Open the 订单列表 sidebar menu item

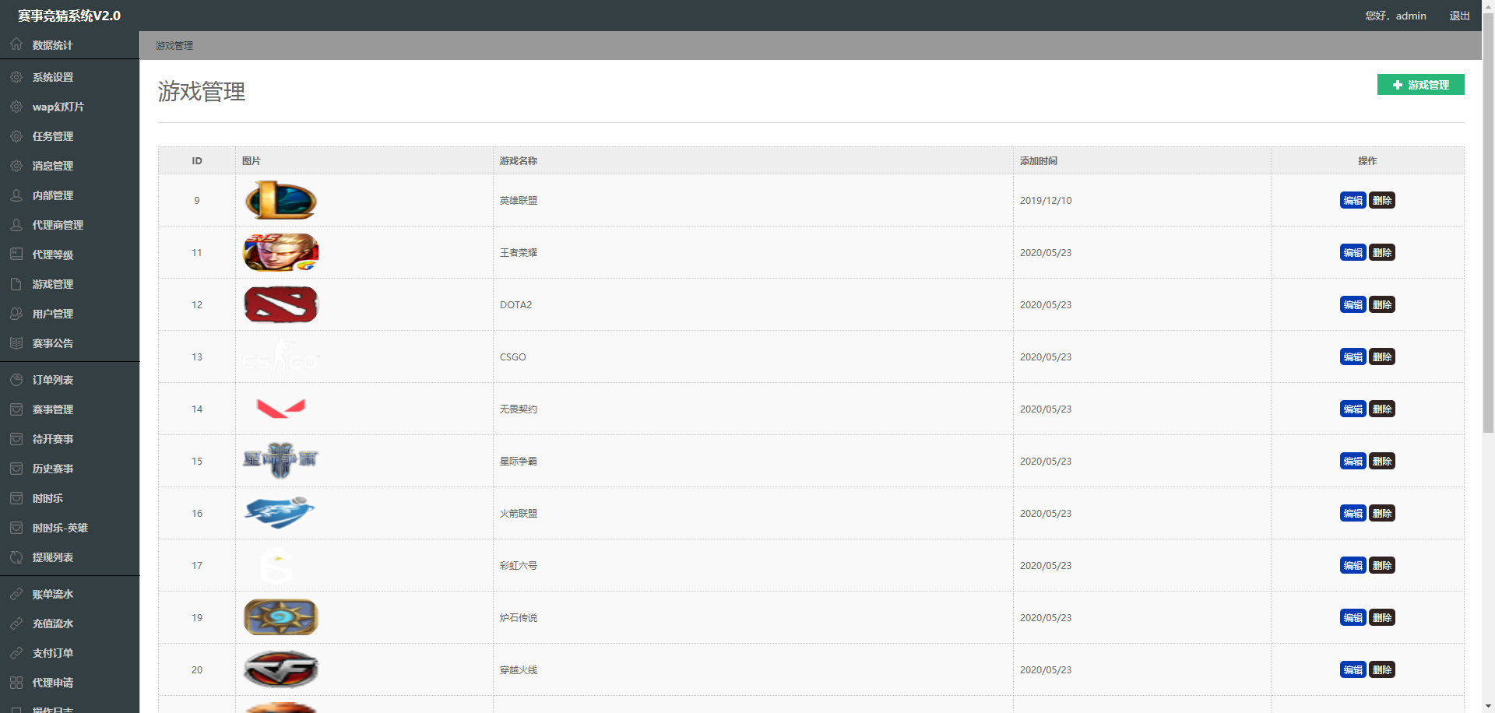[70, 380]
